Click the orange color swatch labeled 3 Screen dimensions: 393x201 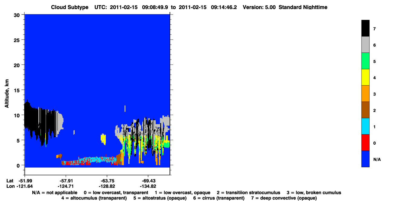365,93
